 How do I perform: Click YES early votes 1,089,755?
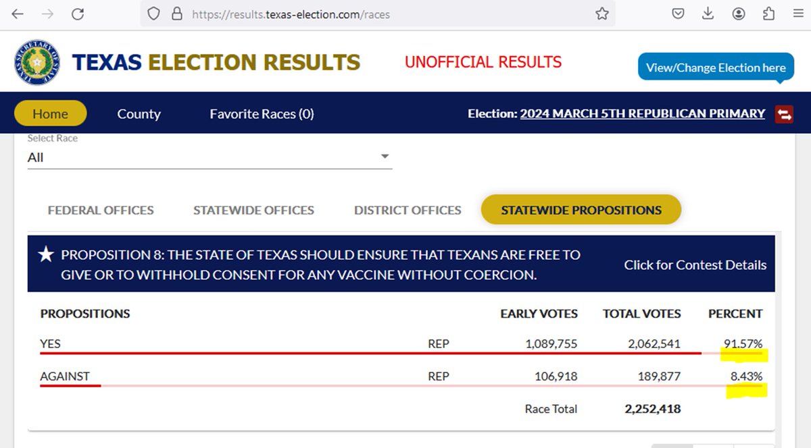point(551,343)
